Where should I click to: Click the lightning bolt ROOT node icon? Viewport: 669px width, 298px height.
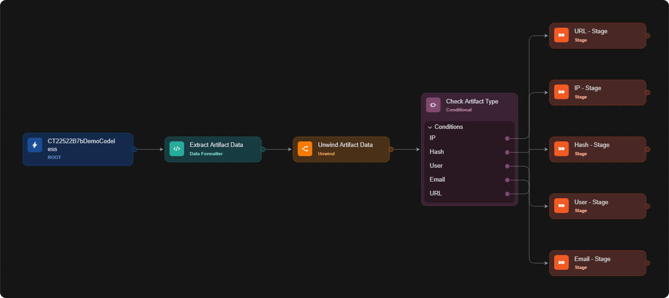35,145
